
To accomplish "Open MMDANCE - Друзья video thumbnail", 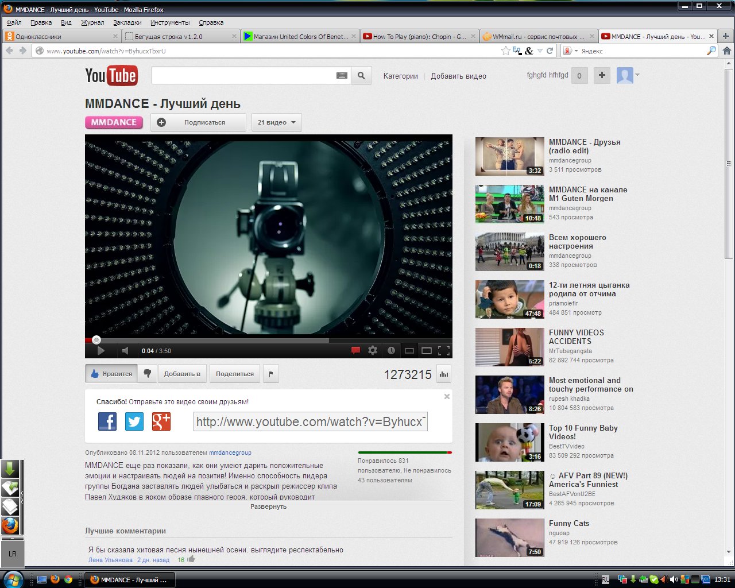I will click(510, 156).
